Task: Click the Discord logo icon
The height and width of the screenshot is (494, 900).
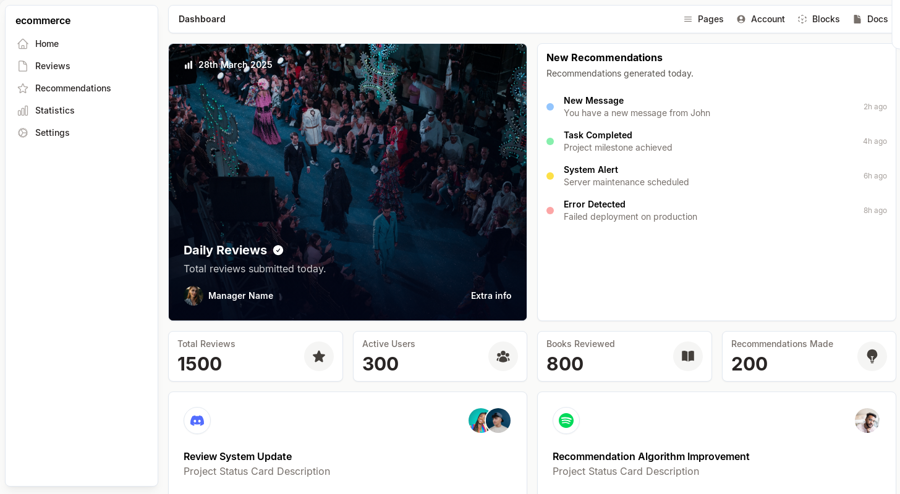Action: pyautogui.click(x=197, y=421)
